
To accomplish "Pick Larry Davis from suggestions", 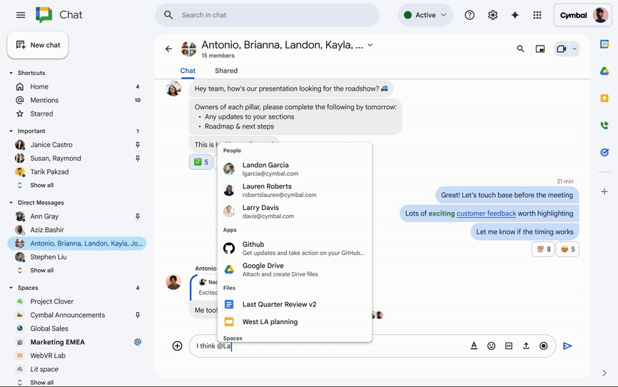I will [295, 211].
